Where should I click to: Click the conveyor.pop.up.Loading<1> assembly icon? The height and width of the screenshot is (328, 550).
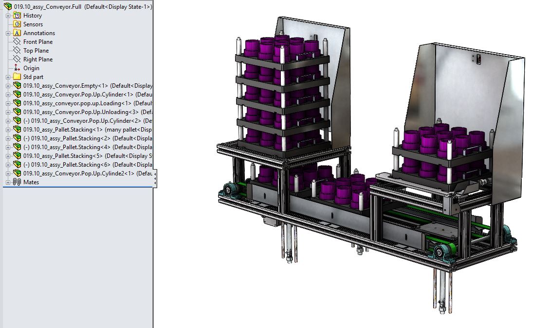tap(17, 103)
